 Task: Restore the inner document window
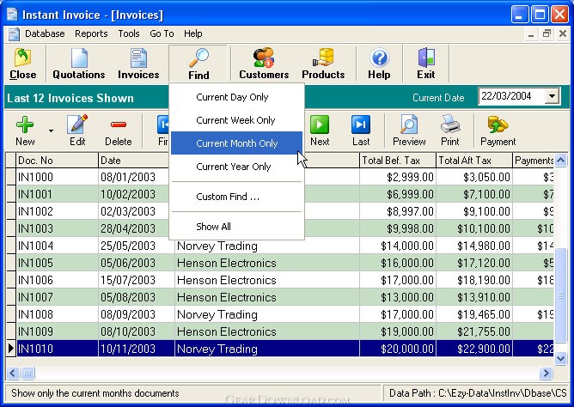(x=547, y=34)
